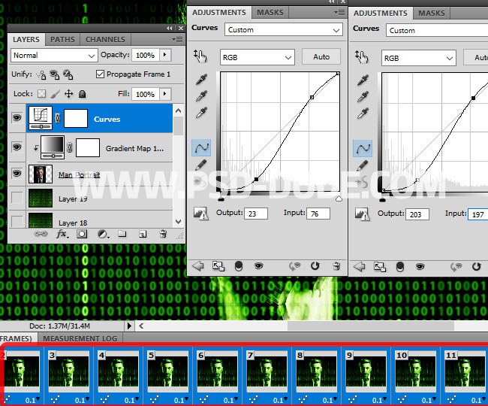Screen dimensions: 488x406
Task: Click the Add layer mask icon in Layers panel
Action: point(83,235)
